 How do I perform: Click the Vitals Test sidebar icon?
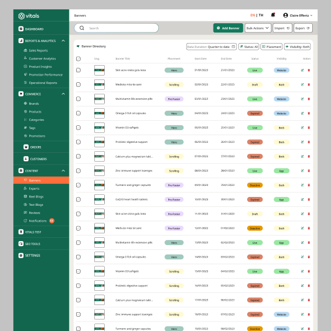(21, 232)
